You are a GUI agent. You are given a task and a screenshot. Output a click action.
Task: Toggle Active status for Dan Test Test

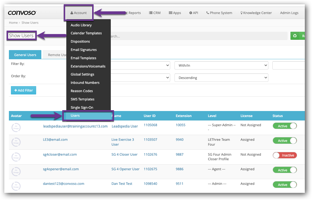click(285, 185)
